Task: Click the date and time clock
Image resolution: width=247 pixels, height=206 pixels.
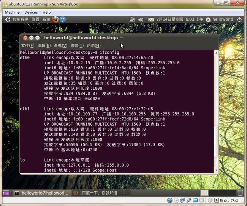Action: pos(180,20)
